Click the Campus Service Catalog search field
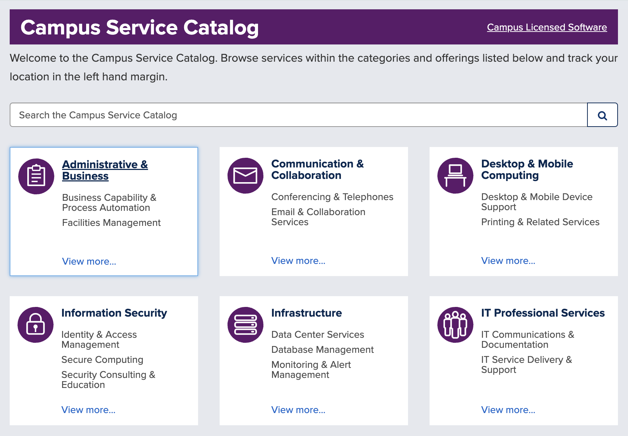This screenshot has height=436, width=628. coord(298,115)
